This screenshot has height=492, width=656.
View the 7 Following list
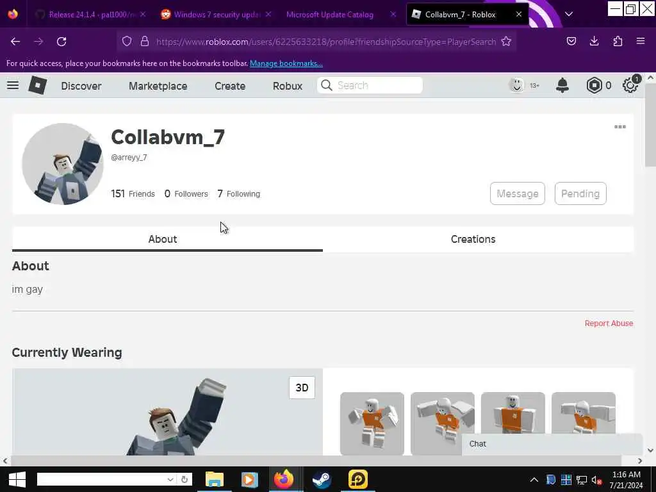tap(239, 193)
